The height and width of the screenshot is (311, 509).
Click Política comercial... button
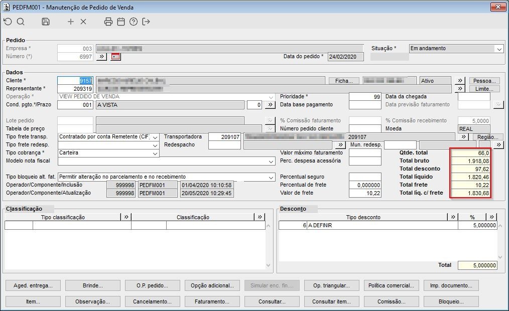pos(391,285)
